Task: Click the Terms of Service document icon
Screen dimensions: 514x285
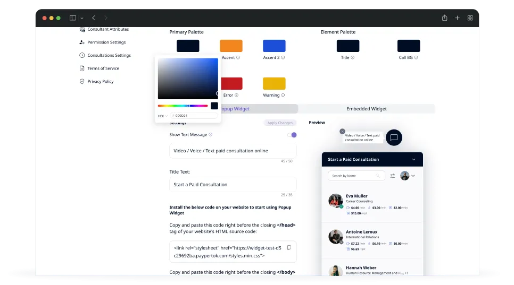Action: (82, 68)
